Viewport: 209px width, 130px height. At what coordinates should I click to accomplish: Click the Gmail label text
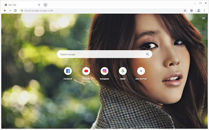coord(123,79)
